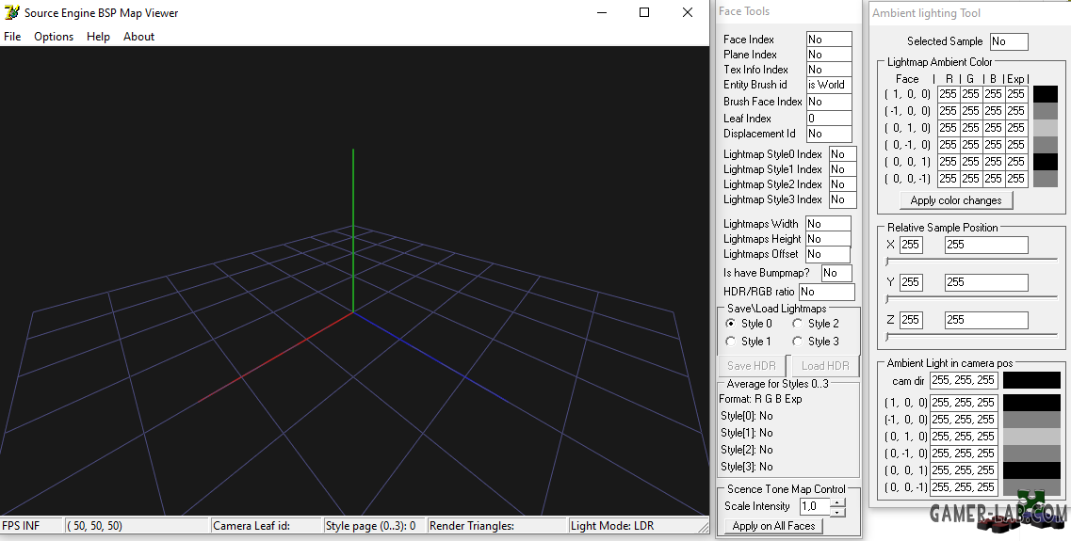Click the small X position field
The image size is (1071, 541).
(x=911, y=245)
